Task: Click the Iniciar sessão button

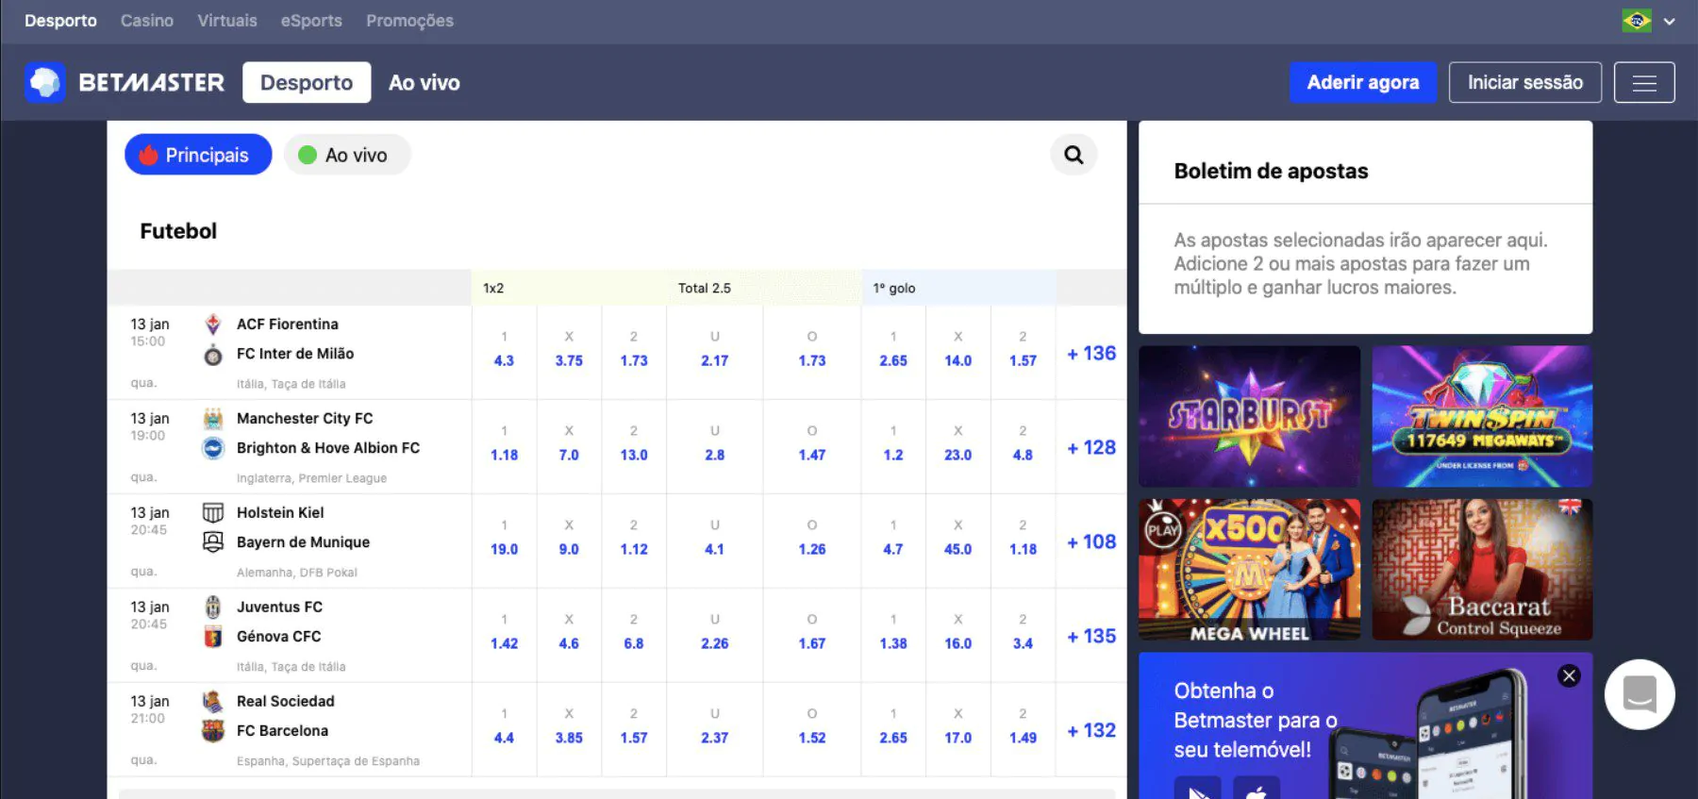Action: (x=1525, y=83)
